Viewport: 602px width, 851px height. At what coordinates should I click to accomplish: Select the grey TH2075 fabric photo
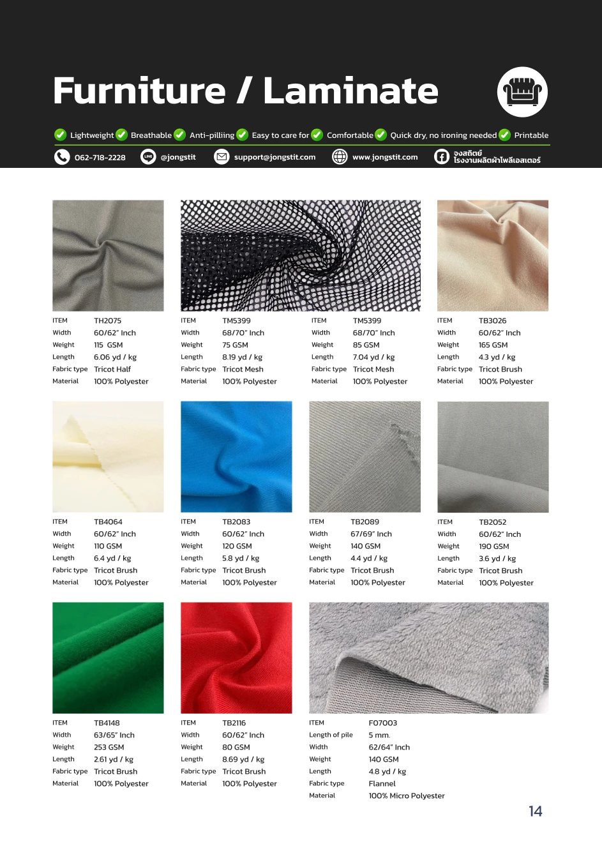(108, 255)
